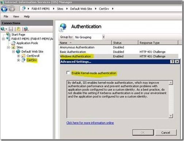Select the Basic Authentication row

tap(118, 52)
